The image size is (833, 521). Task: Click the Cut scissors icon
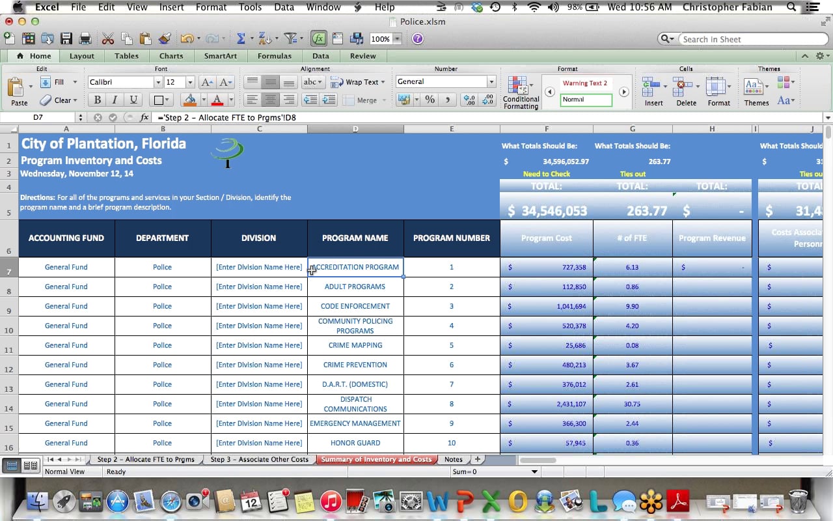pyautogui.click(x=108, y=39)
